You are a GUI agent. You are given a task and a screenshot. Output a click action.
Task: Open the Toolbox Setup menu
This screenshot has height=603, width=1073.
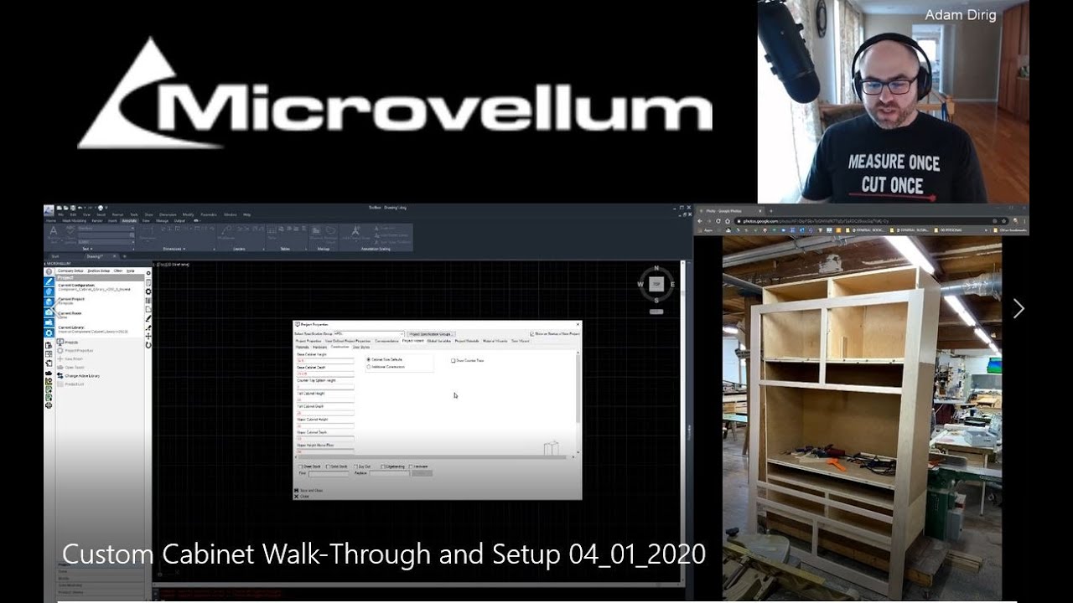(99, 271)
